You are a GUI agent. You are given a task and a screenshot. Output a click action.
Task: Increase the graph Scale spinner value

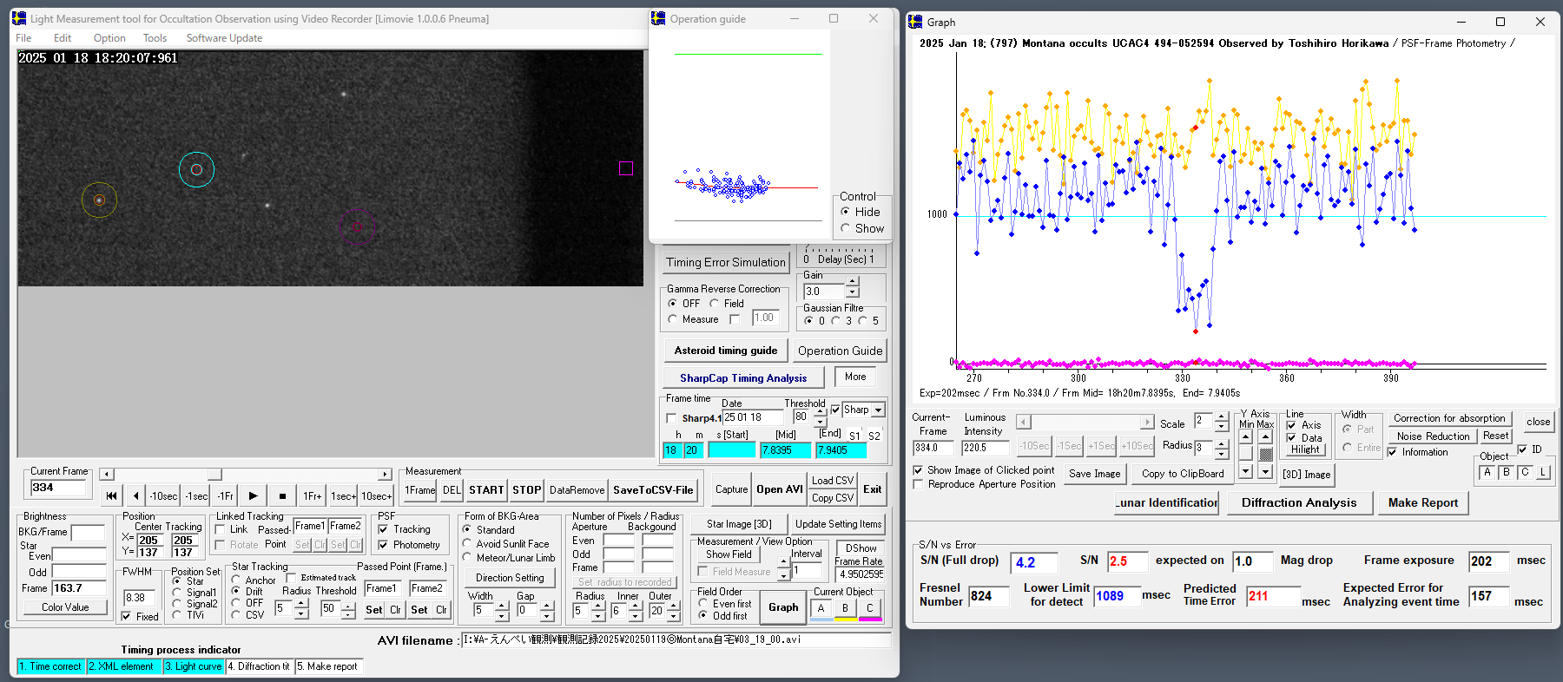click(x=1222, y=417)
